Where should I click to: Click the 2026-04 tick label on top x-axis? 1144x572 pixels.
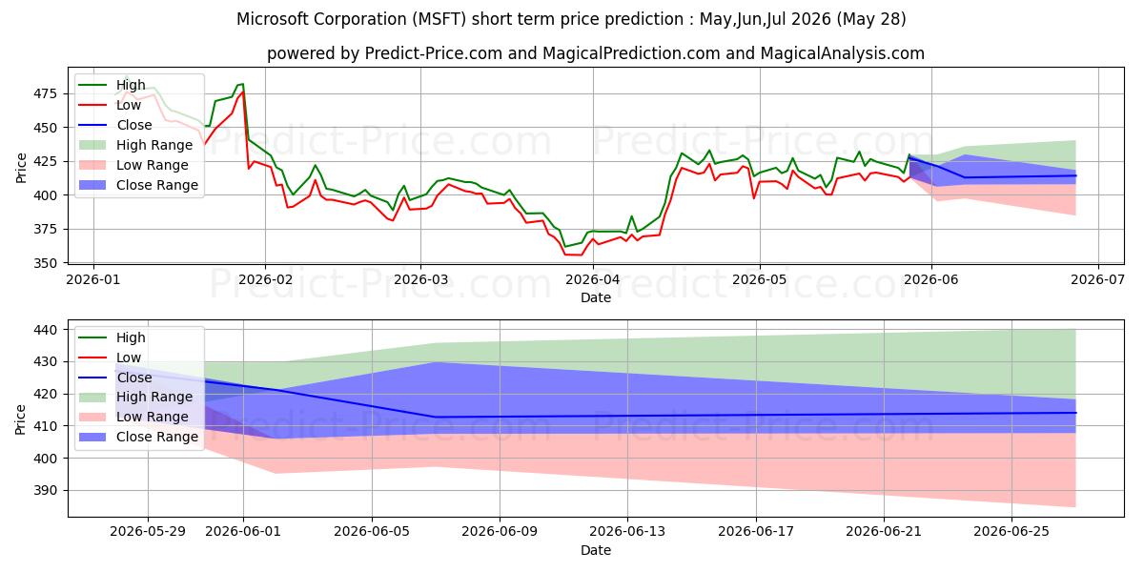click(593, 279)
